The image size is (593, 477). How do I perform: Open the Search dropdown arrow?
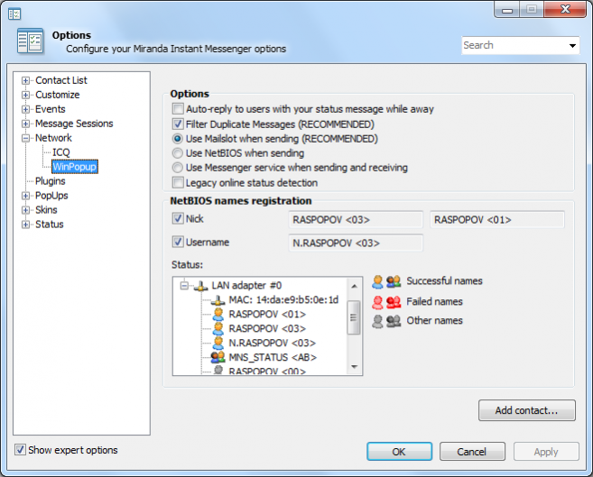point(572,46)
